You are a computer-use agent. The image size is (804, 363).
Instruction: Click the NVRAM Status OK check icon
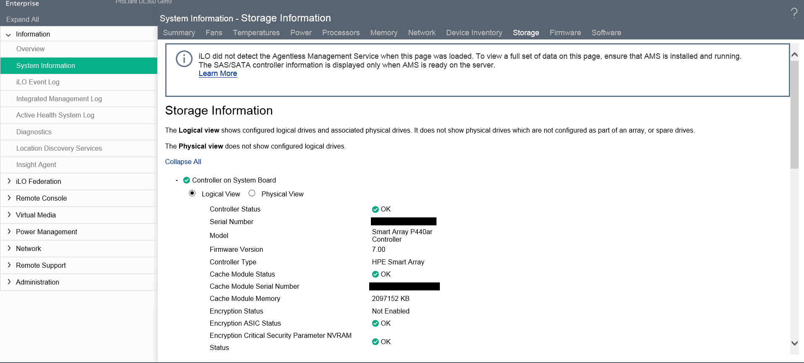point(376,342)
